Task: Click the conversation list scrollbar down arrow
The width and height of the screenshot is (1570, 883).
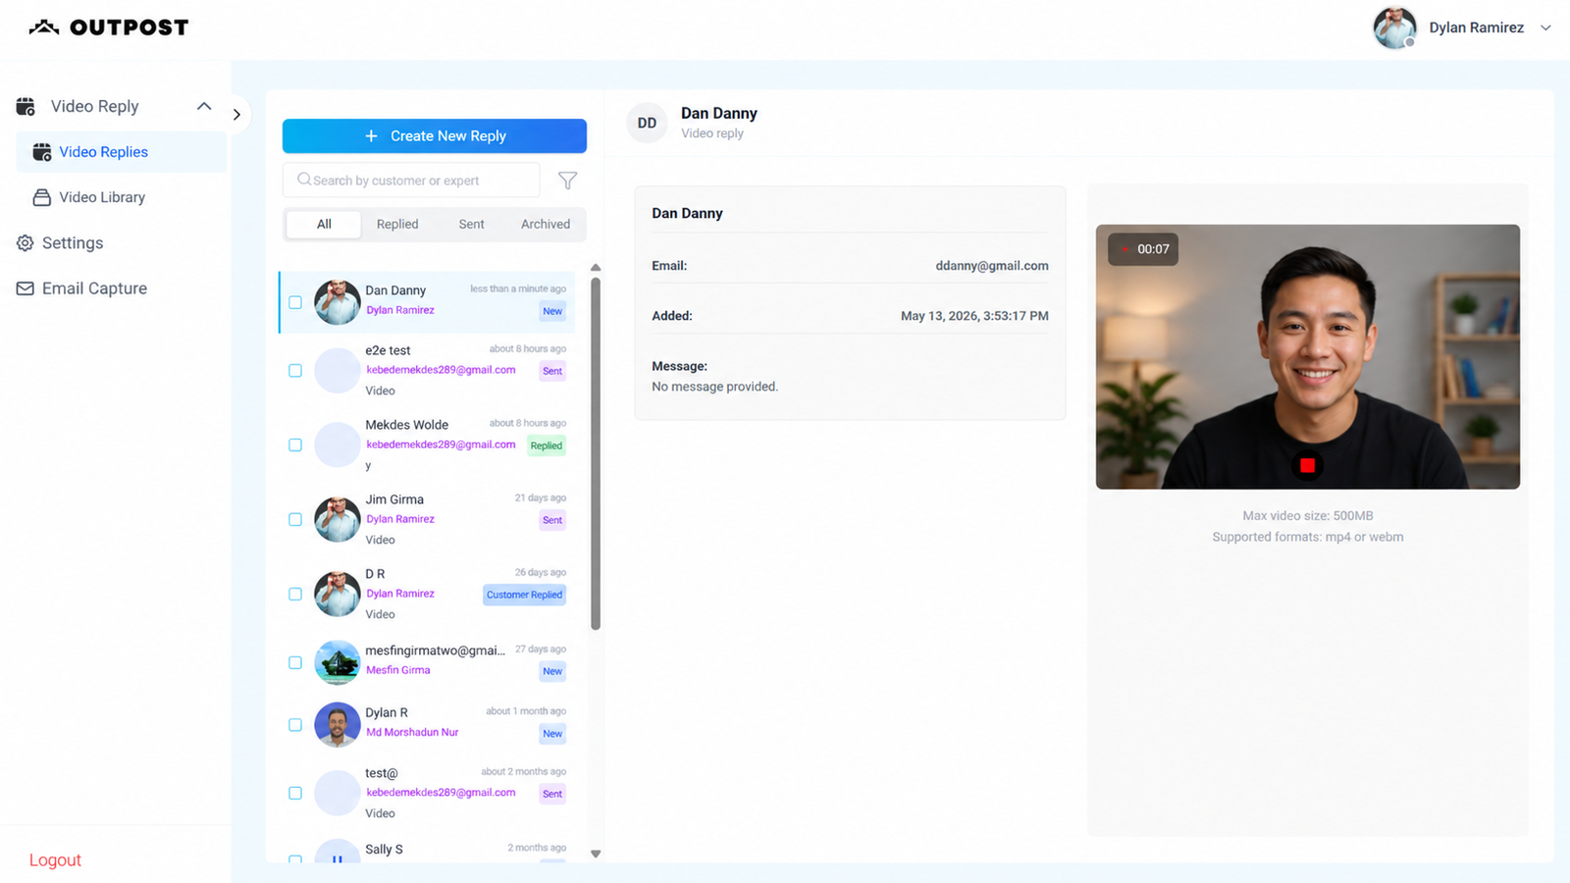Action: click(x=596, y=854)
